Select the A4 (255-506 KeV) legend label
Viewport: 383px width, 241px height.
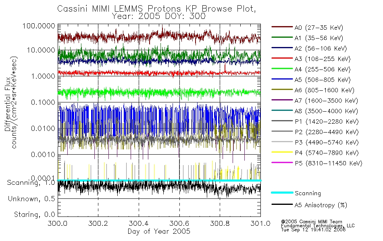click(x=323, y=69)
